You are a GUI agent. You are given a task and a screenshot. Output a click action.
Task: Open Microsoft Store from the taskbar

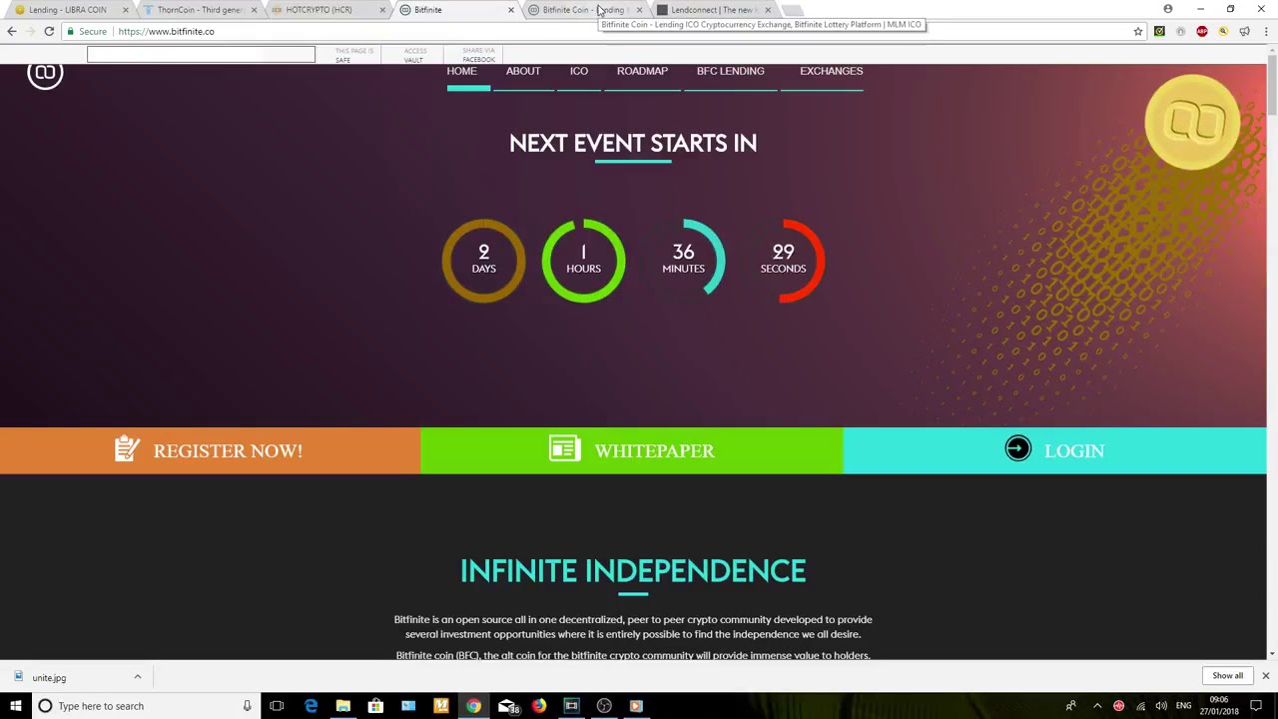click(x=375, y=706)
